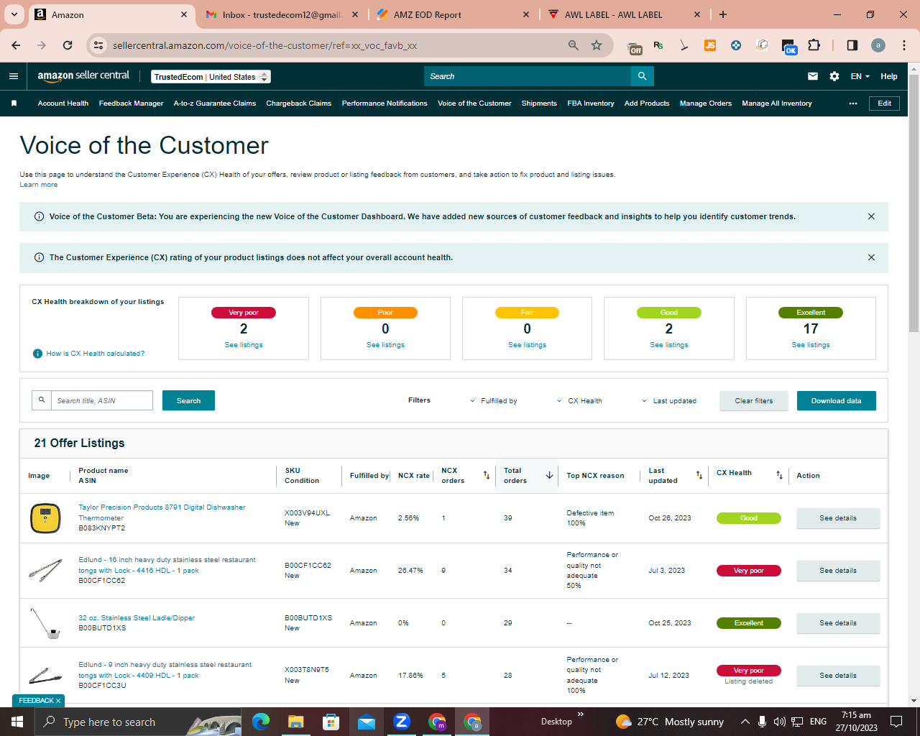
Task: Open File Explorer from the taskbar
Action: [x=295, y=722]
